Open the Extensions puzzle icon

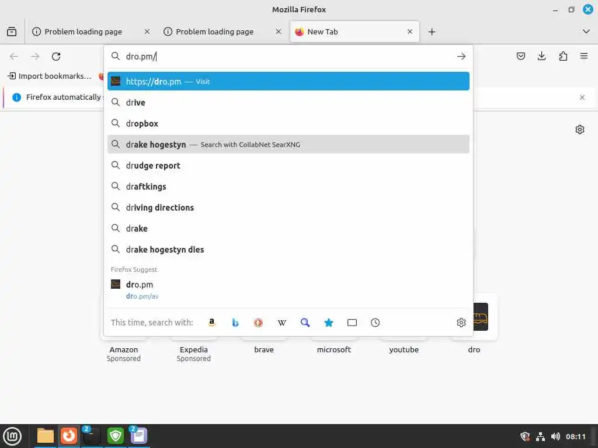point(563,57)
